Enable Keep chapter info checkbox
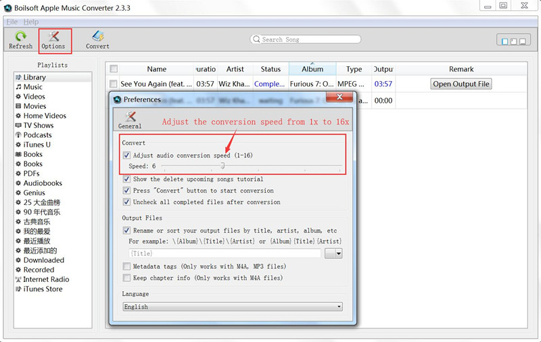The width and height of the screenshot is (541, 342). tap(126, 278)
